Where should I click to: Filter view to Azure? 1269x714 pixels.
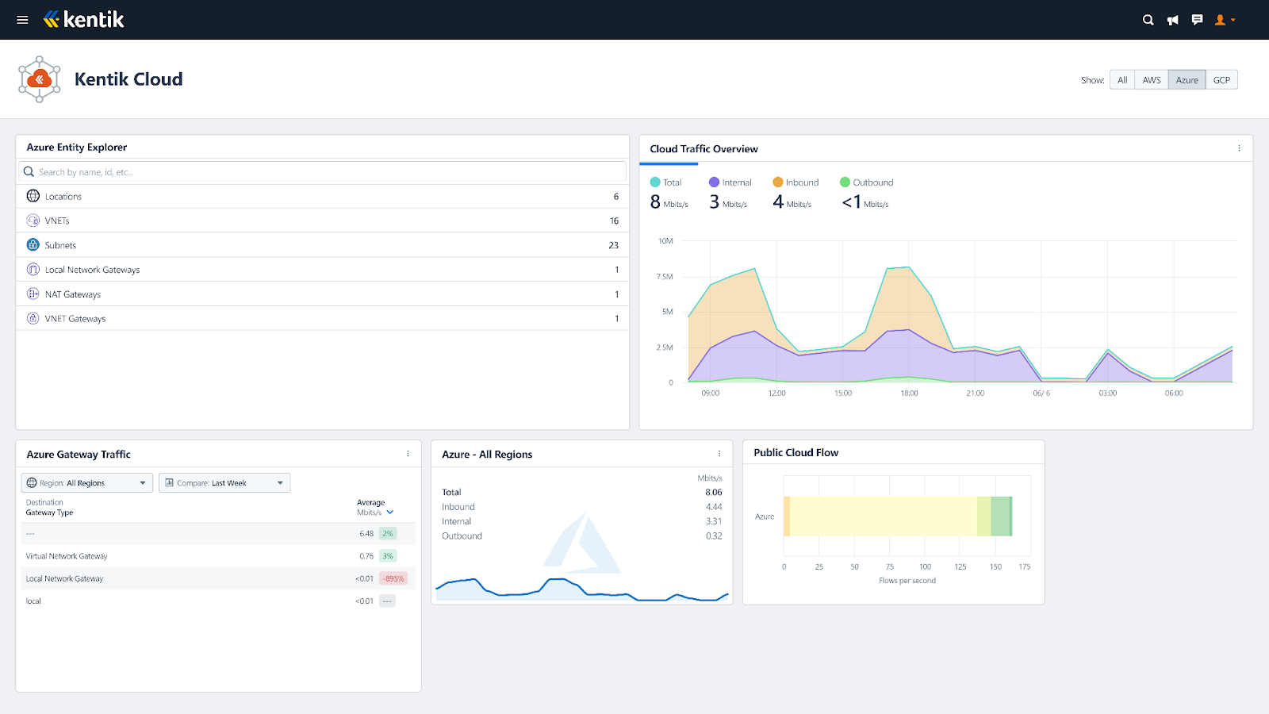pos(1187,80)
